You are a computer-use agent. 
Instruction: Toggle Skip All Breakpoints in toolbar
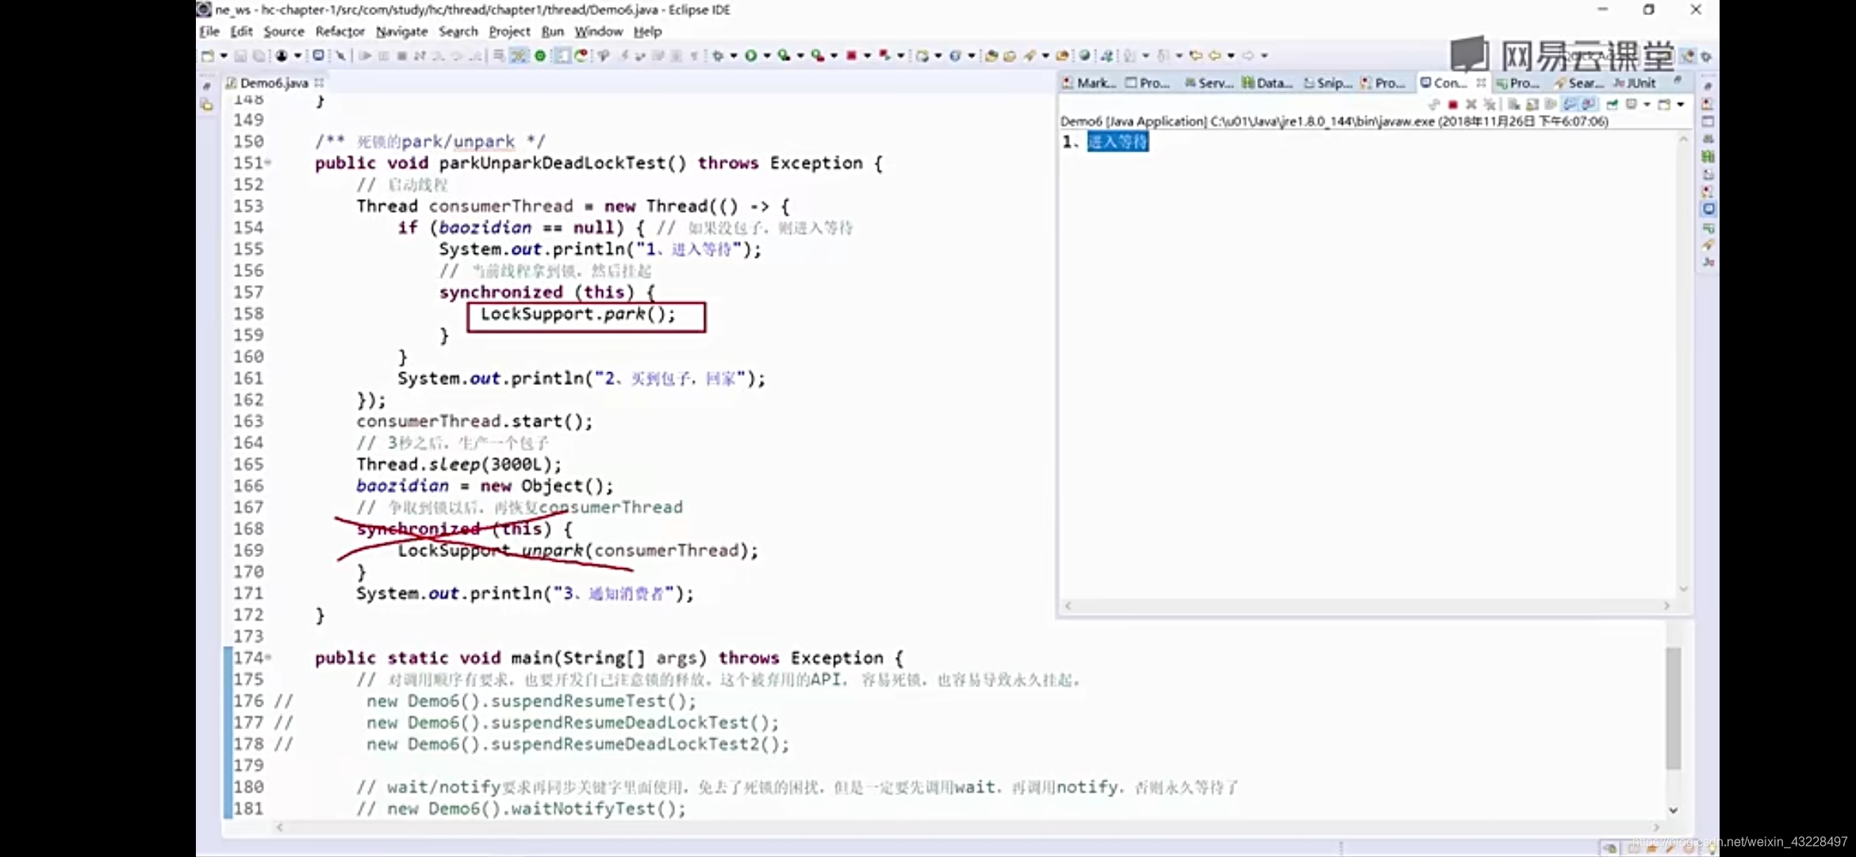coord(341,56)
